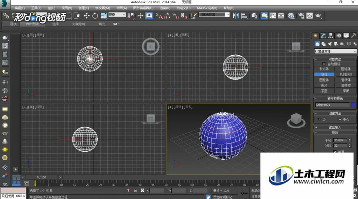Image resolution: width=358 pixels, height=199 pixels.
Task: Open the ribbon options dropdown after 填充
Action: coord(116,24)
